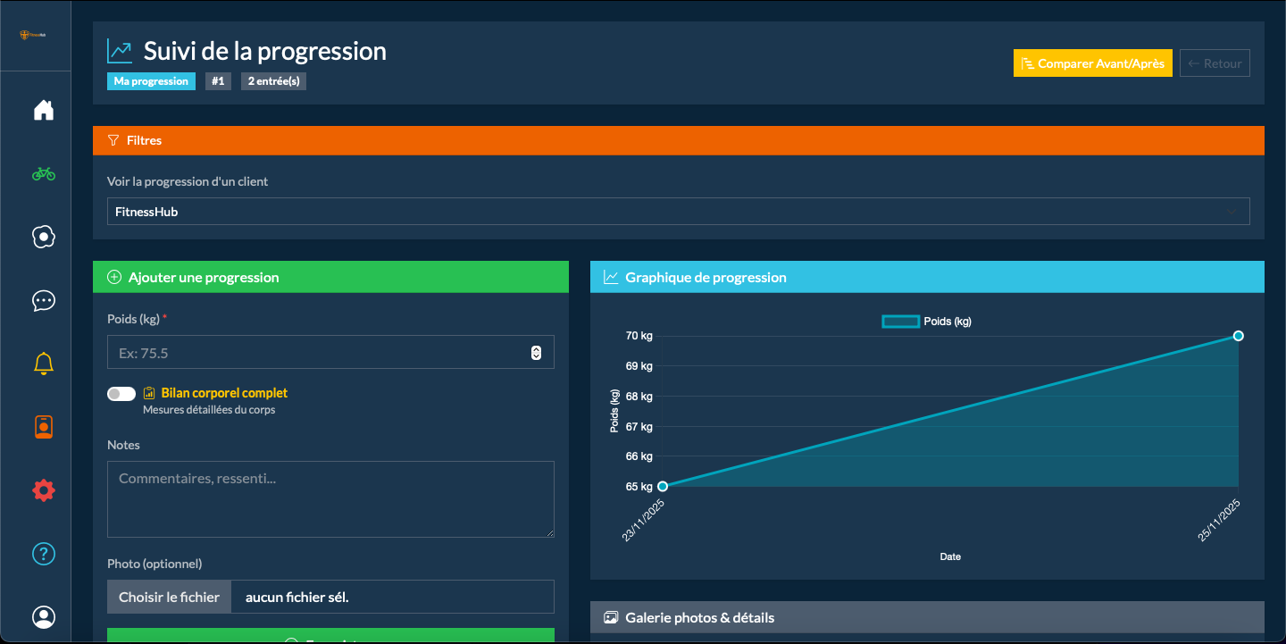
Task: Open the yellow notifications bell icon
Action: (43, 364)
